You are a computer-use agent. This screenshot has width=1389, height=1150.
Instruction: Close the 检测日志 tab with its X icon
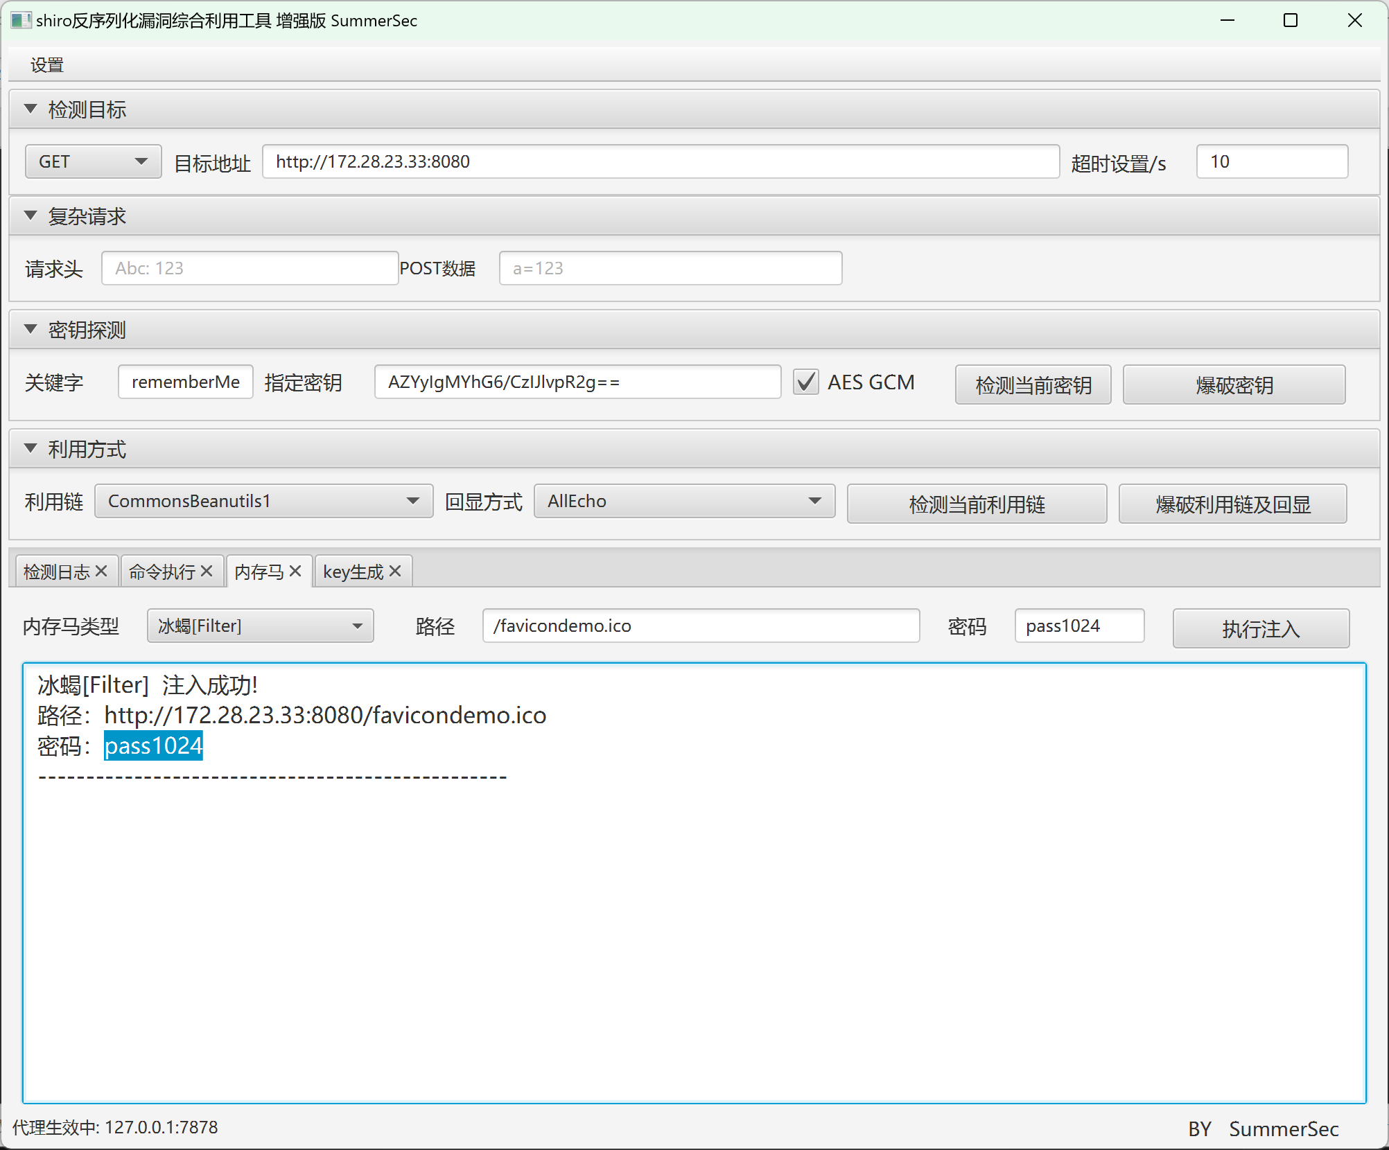pos(101,571)
